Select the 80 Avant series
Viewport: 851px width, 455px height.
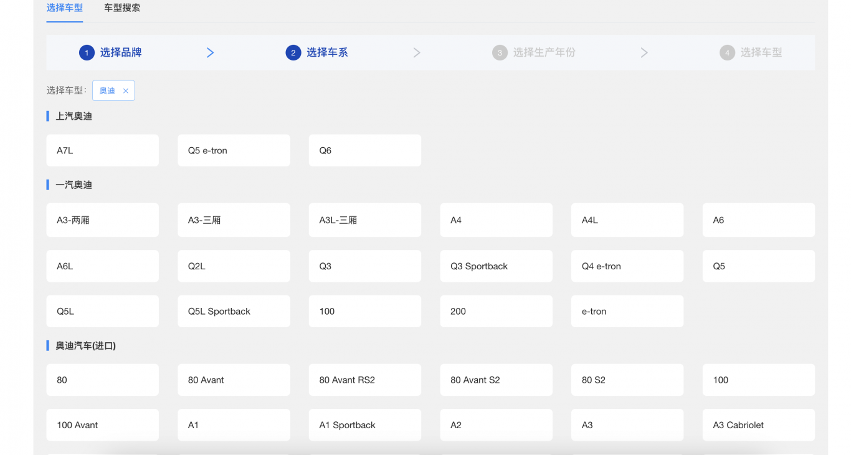click(x=234, y=380)
